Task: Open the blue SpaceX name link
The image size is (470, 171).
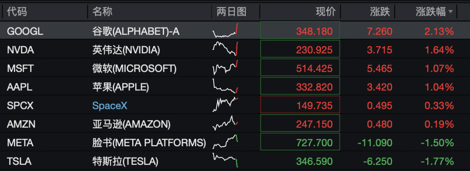Action: tap(110, 105)
